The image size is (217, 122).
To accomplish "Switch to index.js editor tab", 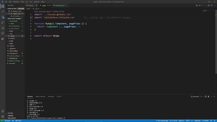I will [x=32, y=5].
